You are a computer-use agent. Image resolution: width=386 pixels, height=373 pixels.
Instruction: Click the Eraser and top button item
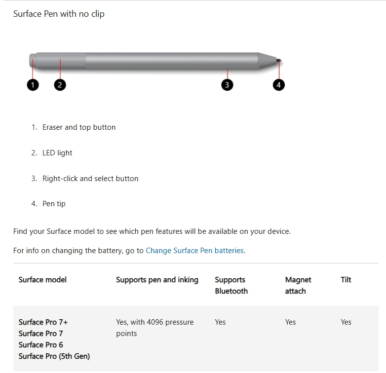(79, 127)
